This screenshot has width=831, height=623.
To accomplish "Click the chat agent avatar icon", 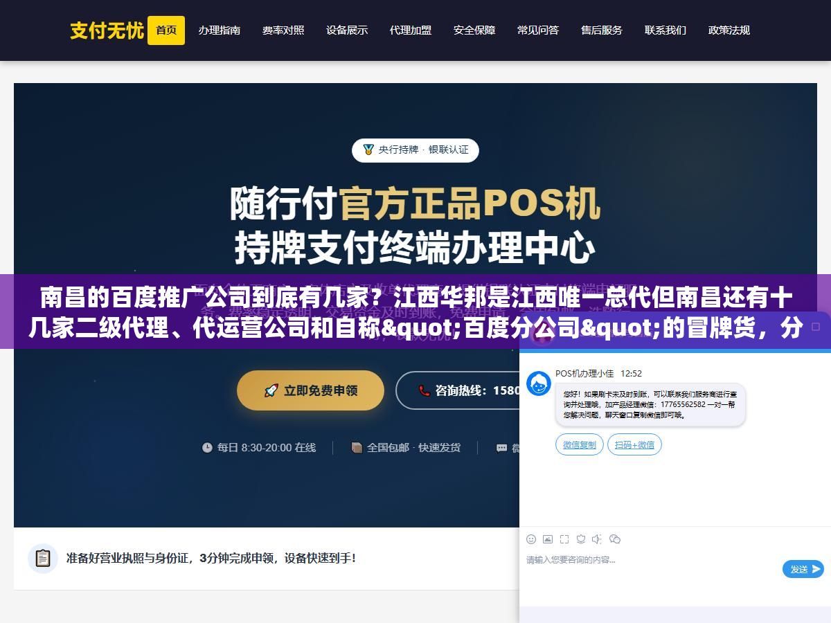I will (x=539, y=383).
